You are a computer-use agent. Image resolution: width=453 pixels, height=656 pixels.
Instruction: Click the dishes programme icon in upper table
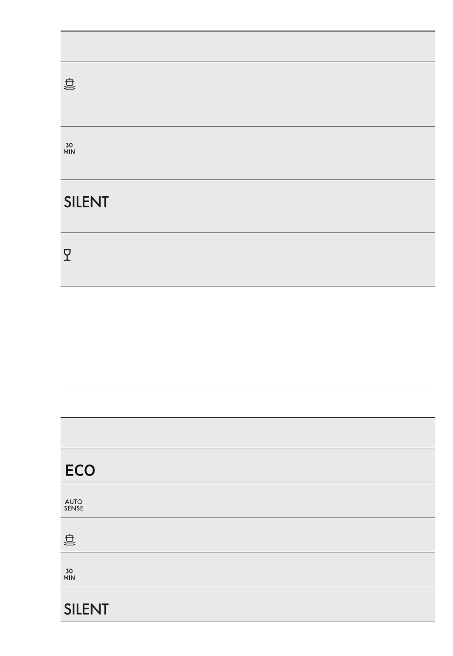click(70, 84)
